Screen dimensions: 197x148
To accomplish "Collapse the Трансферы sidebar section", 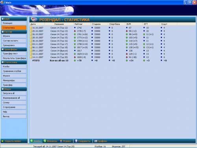I will pyautogui.click(x=2, y=49).
